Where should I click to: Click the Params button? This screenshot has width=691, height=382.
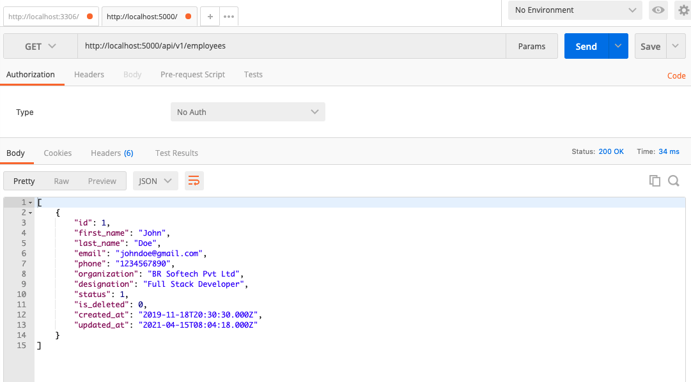[x=532, y=47]
